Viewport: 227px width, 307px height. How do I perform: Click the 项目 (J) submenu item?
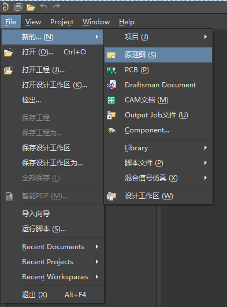pos(158,37)
